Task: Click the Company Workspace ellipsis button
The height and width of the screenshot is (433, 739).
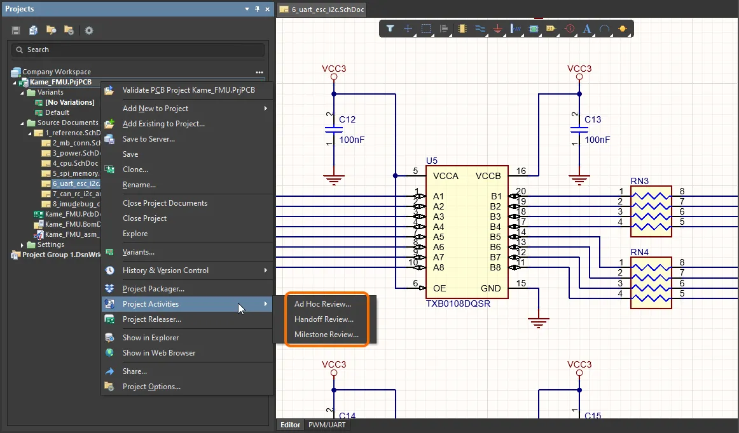Action: [259, 72]
